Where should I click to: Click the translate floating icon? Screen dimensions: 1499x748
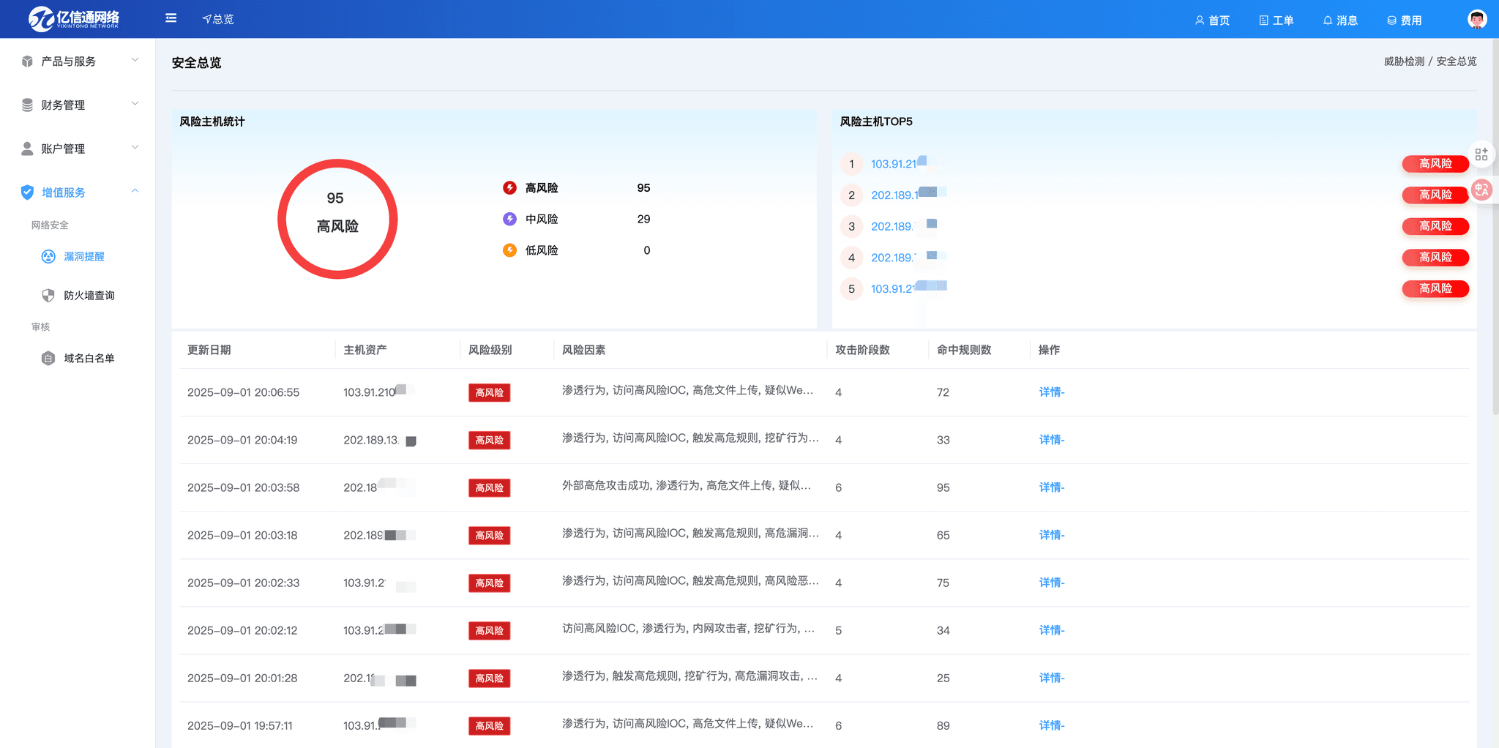pos(1481,190)
